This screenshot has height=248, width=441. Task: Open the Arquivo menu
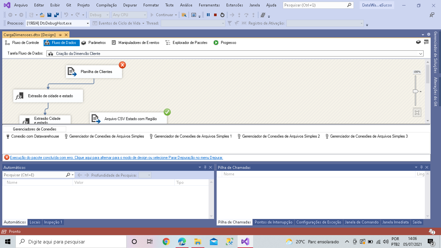pyautogui.click(x=21, y=5)
